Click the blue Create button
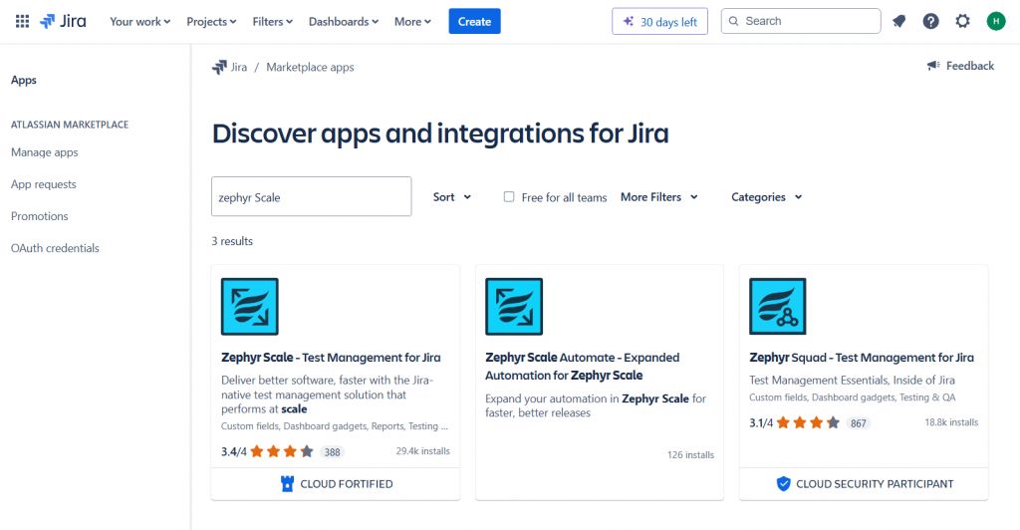The image size is (1020, 530). [474, 22]
